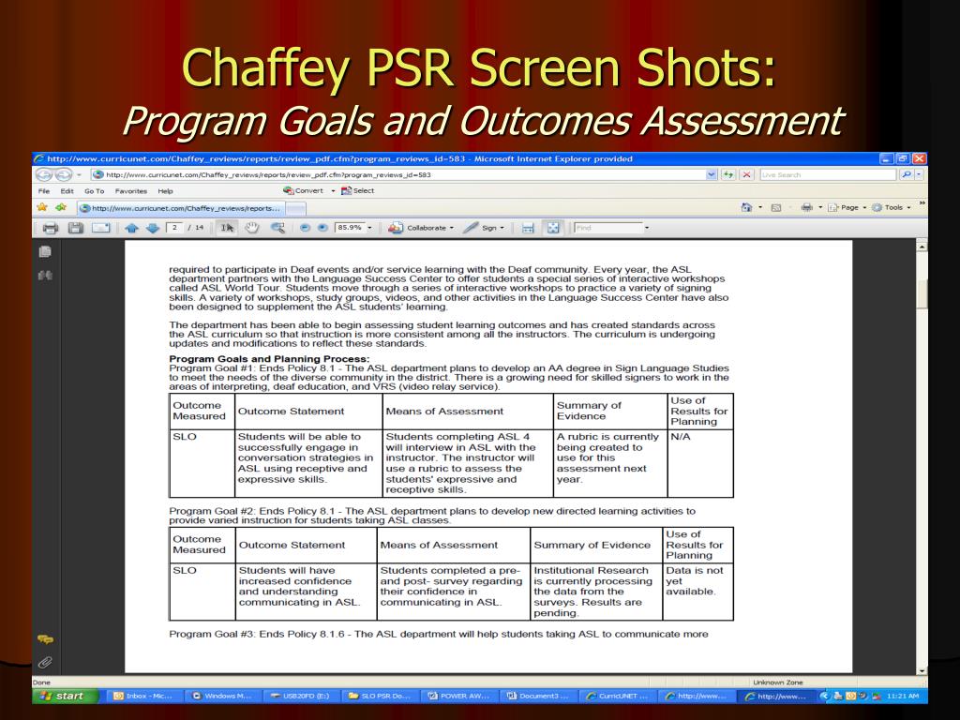Open the Comments panel icon in sidebar

[45, 639]
